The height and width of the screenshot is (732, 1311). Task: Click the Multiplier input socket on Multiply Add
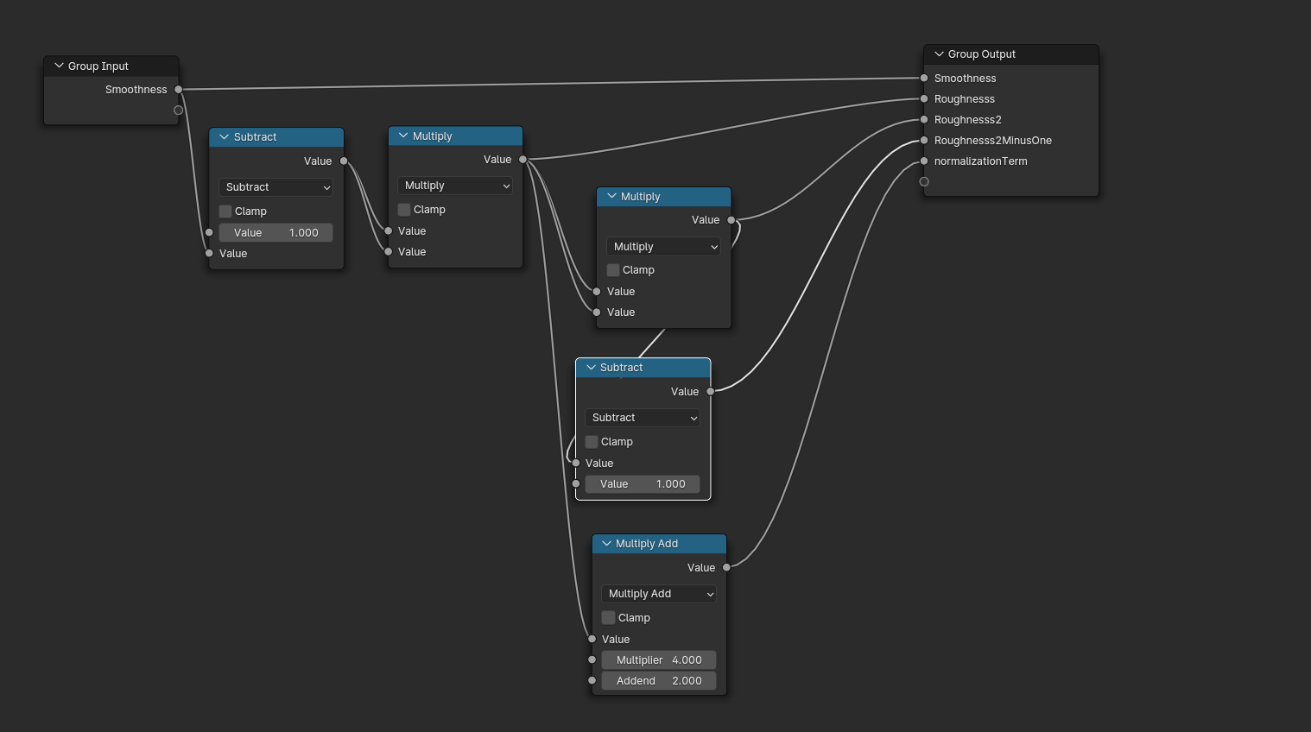point(592,660)
